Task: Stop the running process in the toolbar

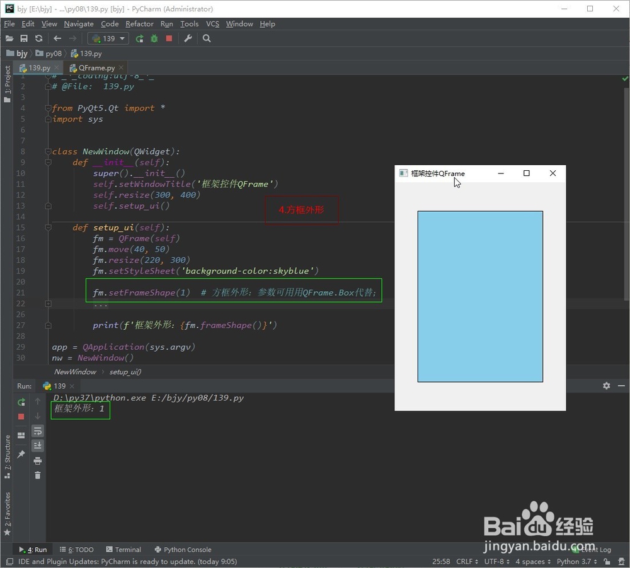Action: pyautogui.click(x=169, y=38)
